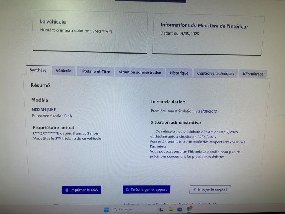Open the Kilométrage tab
Viewport: 285px width, 214px height.
(x=253, y=74)
